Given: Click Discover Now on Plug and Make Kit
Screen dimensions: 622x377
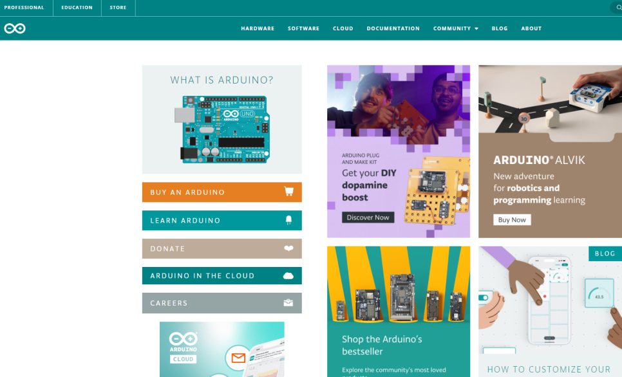Looking at the screenshot, I should click(368, 217).
